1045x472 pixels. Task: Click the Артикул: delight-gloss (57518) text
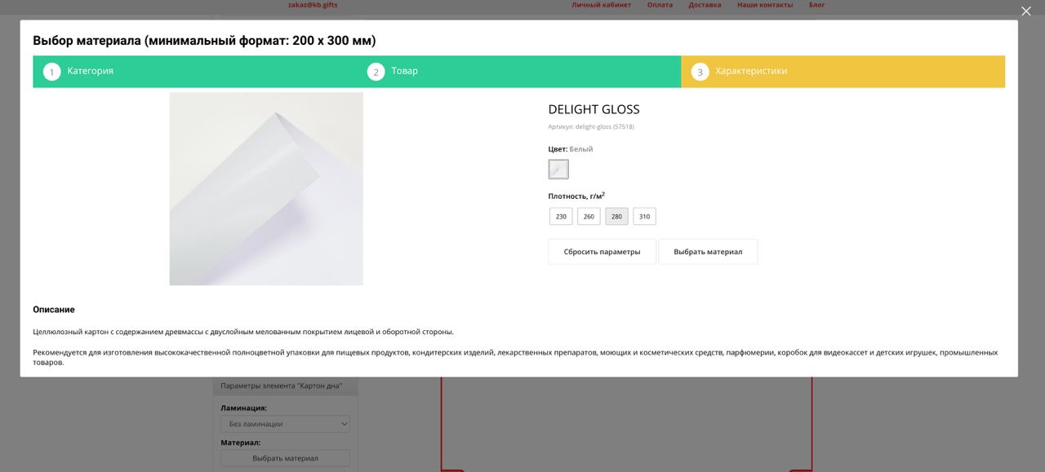click(591, 127)
